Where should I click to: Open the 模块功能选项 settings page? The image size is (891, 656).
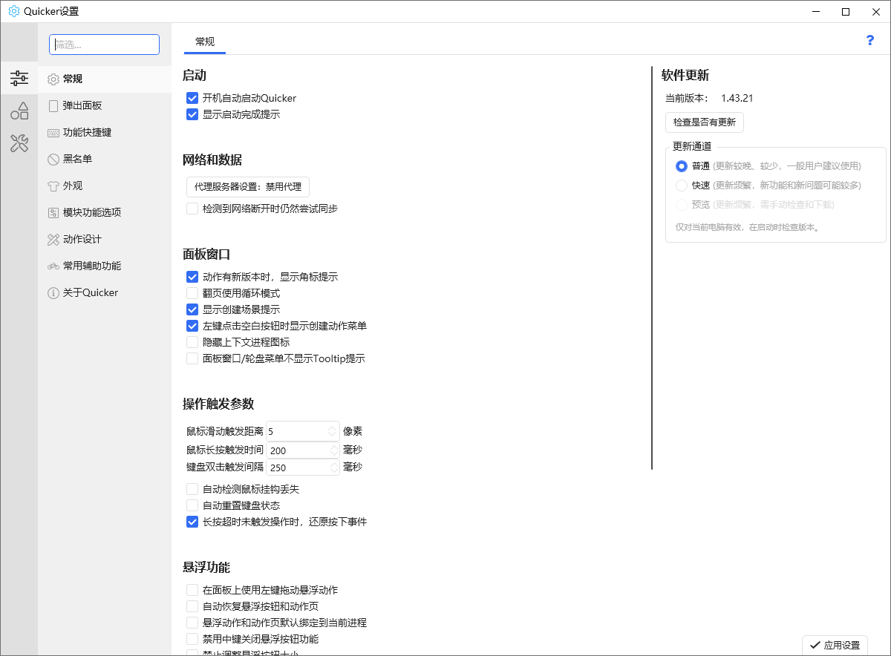pyautogui.click(x=105, y=213)
